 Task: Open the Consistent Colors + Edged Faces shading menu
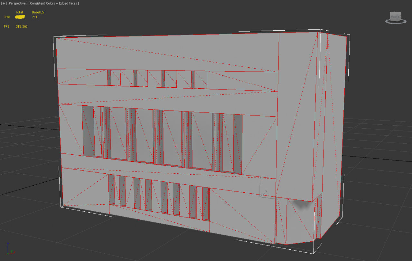(x=53, y=3)
